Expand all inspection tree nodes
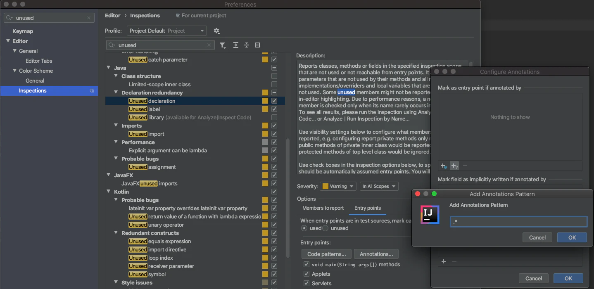 (236, 45)
